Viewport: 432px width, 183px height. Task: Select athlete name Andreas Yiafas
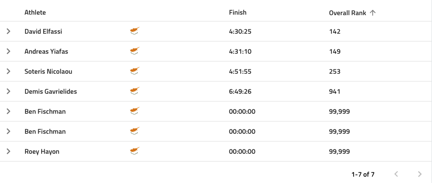(x=46, y=51)
